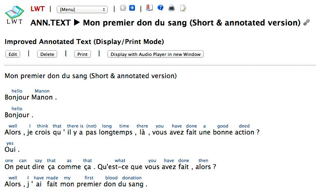The width and height of the screenshot is (316, 195).
Task: Click the printer icon in toolbar
Action: pyautogui.click(x=172, y=8)
